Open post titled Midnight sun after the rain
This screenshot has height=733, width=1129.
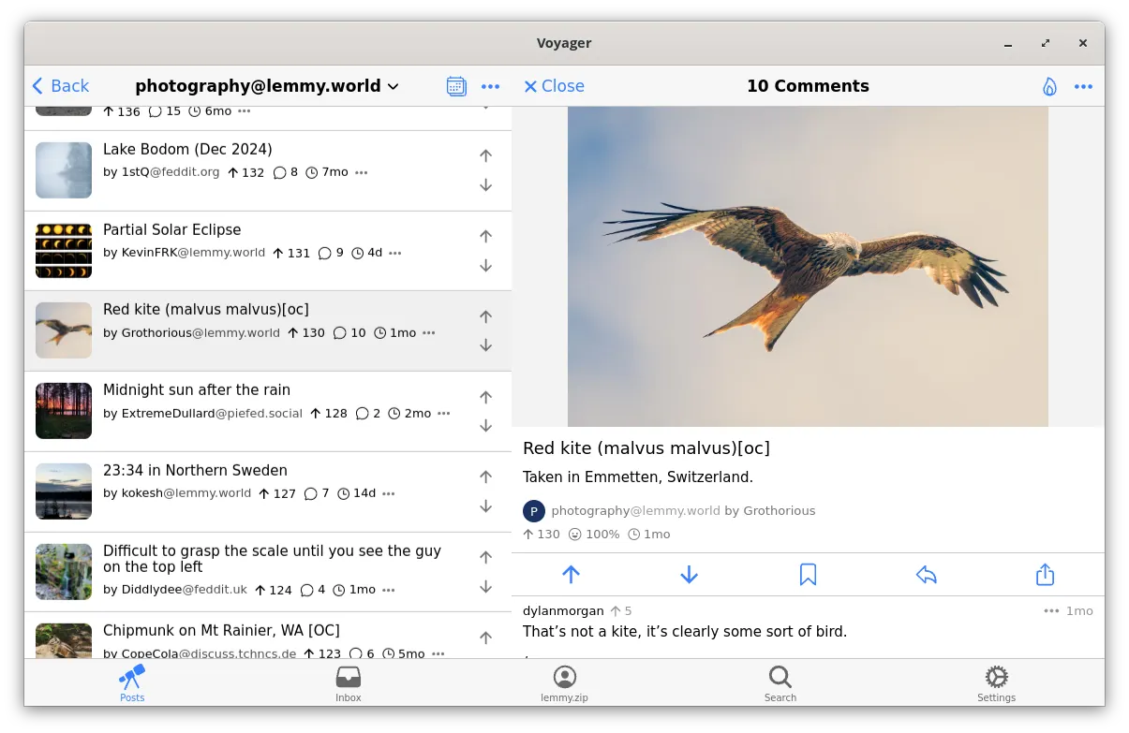pos(197,389)
